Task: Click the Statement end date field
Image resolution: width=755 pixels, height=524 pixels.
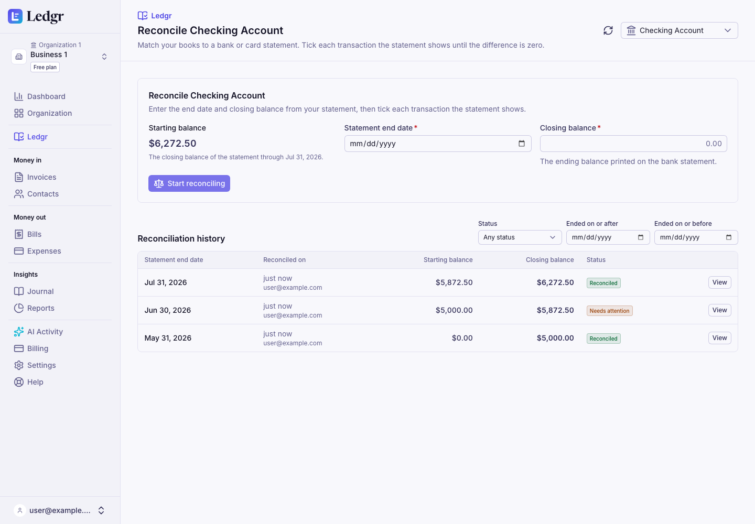Action: click(x=438, y=144)
